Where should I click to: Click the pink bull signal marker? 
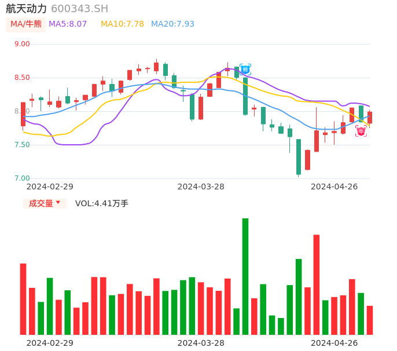pos(361,131)
